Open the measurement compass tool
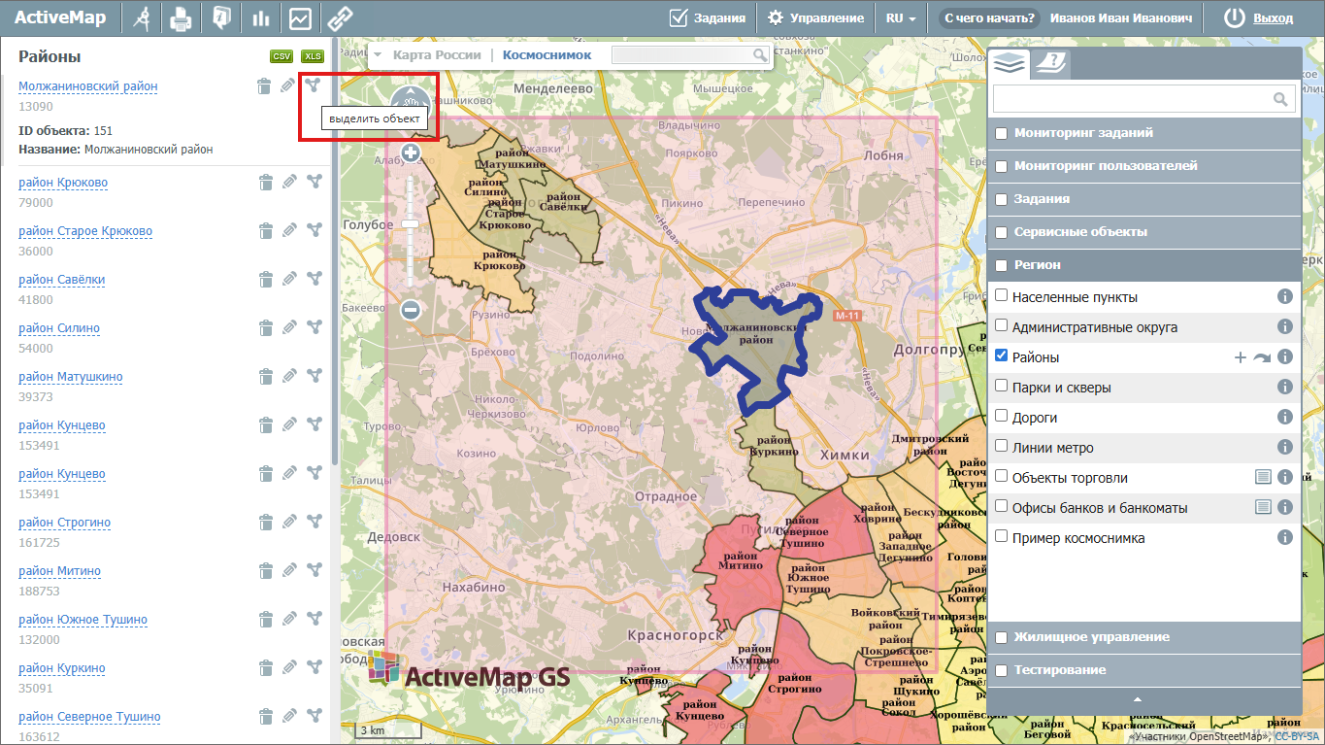Screen dimensions: 1325x745 (142, 18)
